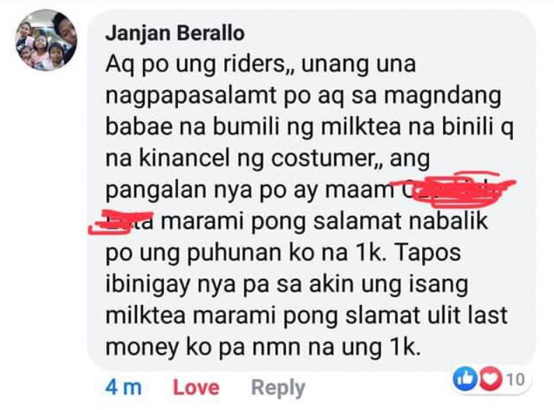Screen dimensions: 554x410
Task: Open the Janjan Berallo name link
Action: [x=175, y=33]
